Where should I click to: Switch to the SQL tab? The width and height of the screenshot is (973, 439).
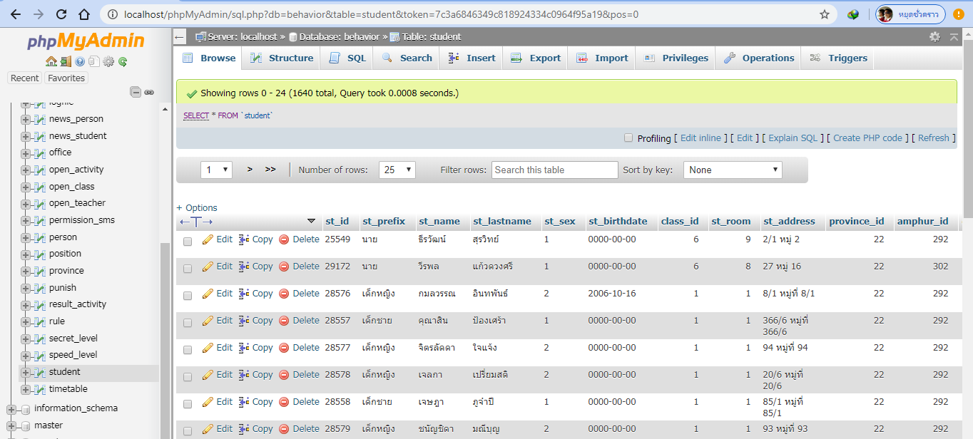[x=347, y=58]
